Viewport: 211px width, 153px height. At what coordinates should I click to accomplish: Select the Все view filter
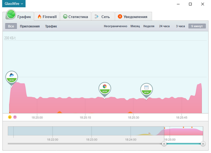pyautogui.click(x=11, y=26)
